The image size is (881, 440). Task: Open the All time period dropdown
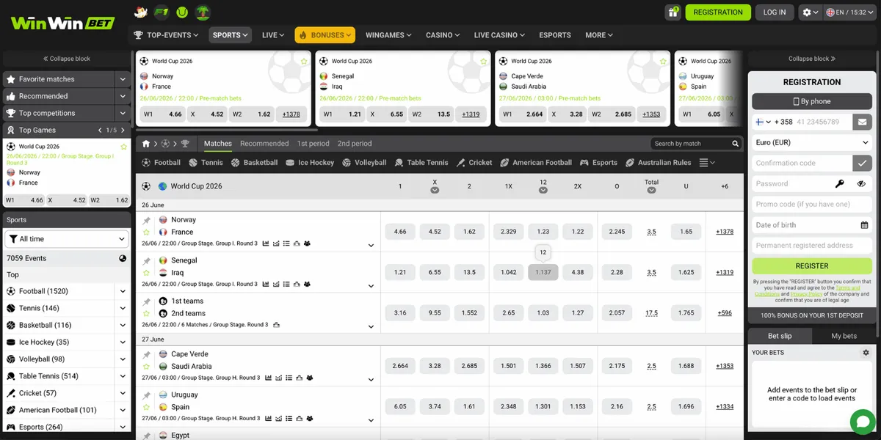(68, 239)
